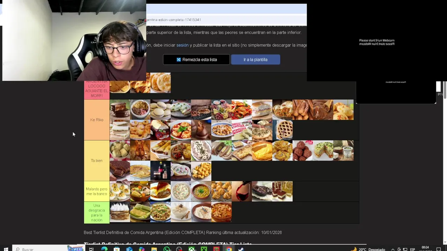Expand hidden system tray icons

(393, 249)
